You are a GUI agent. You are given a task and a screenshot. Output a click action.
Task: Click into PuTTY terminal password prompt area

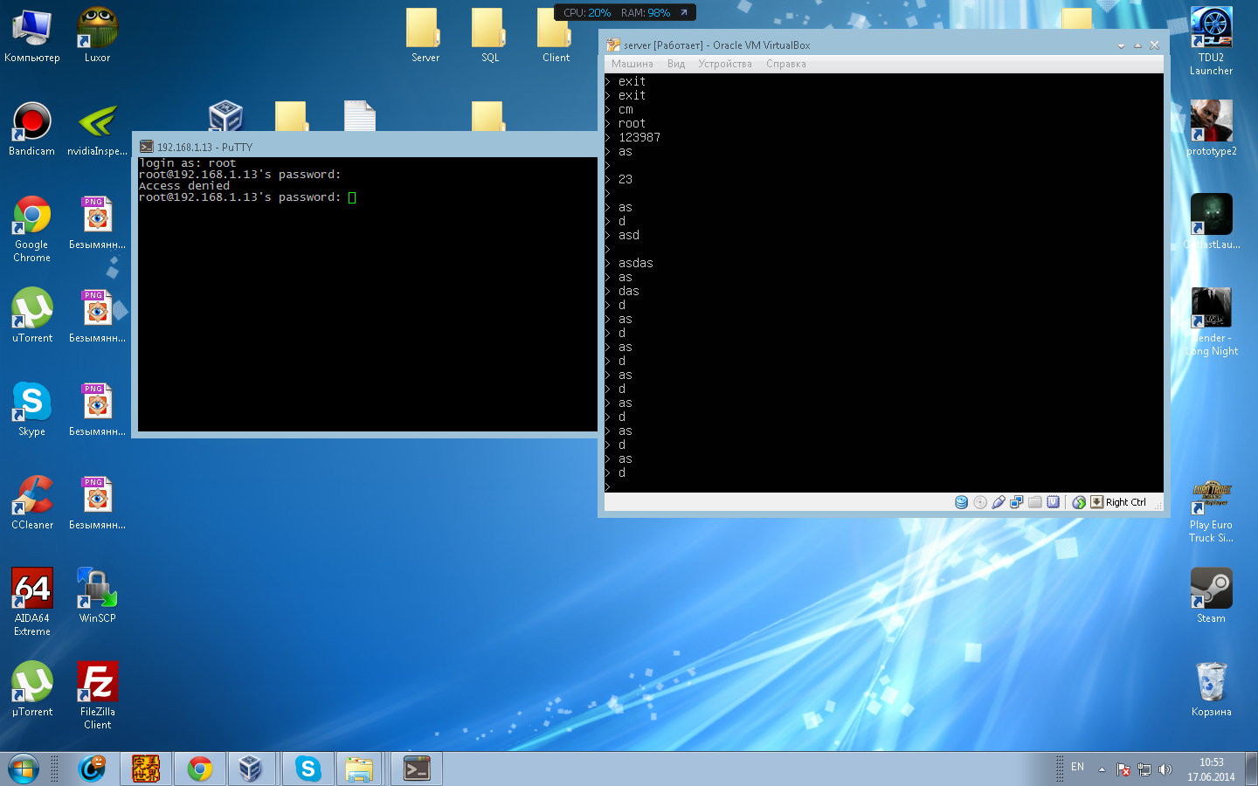tap(367, 293)
